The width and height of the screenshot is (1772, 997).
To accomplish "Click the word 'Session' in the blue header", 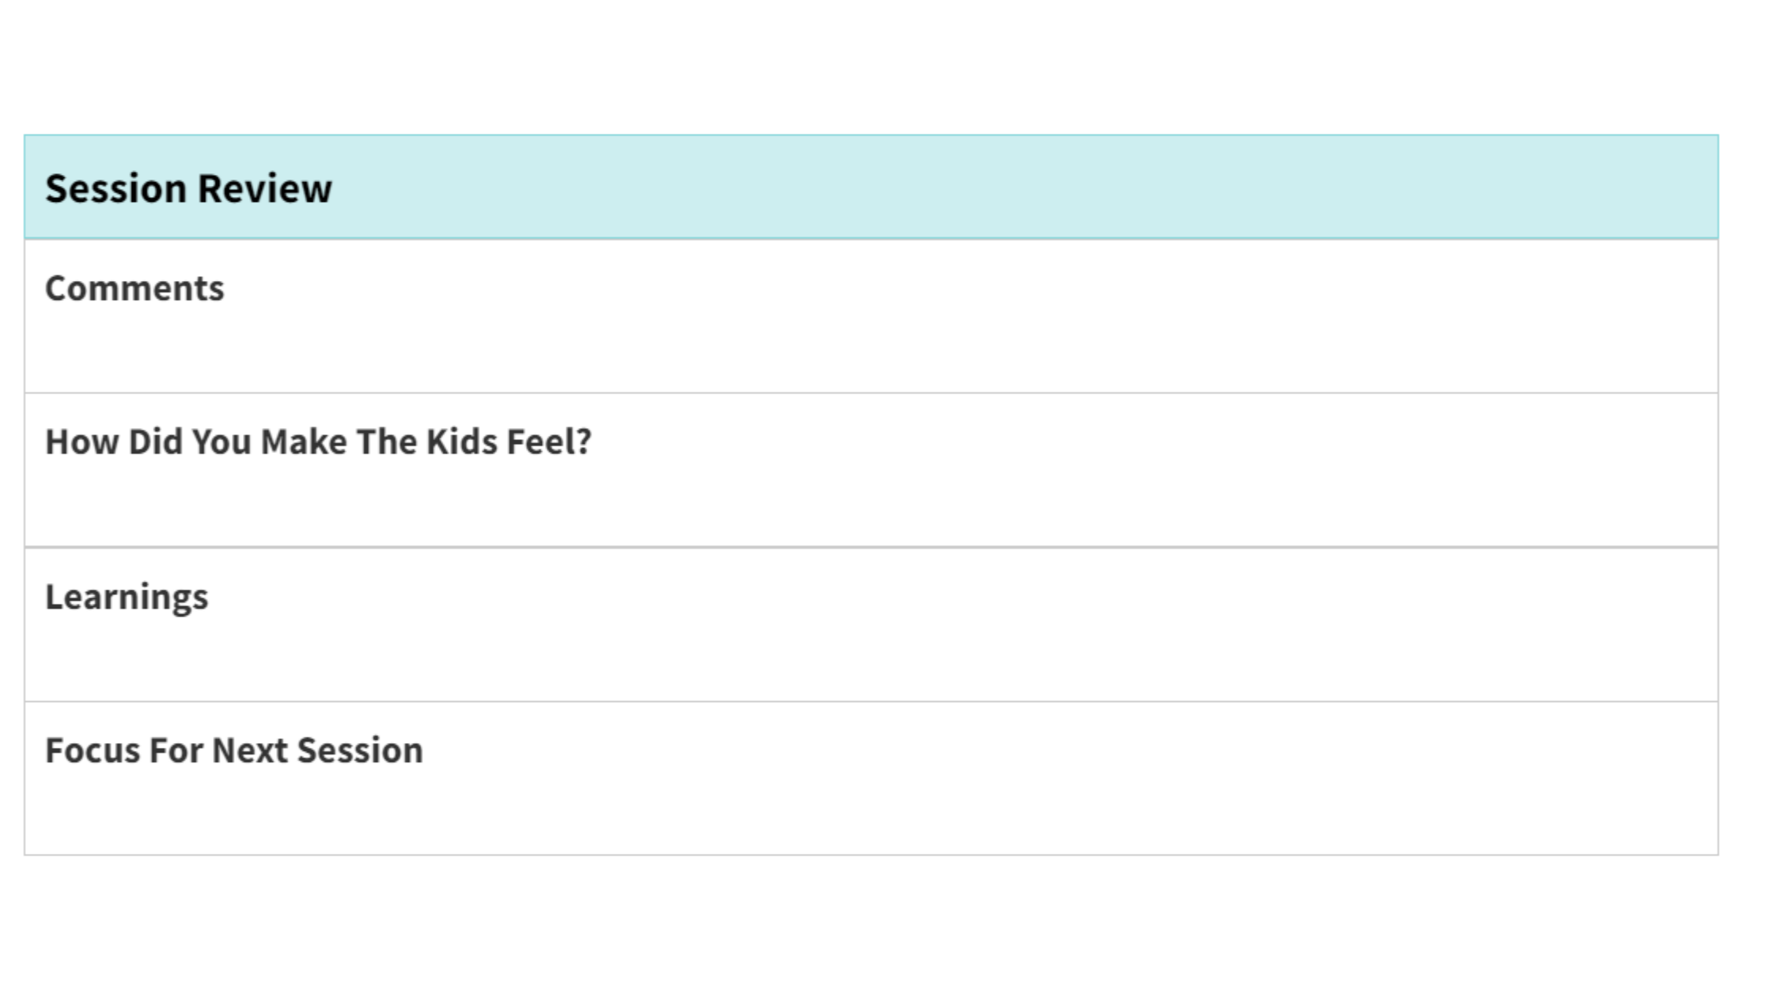I will (x=115, y=188).
